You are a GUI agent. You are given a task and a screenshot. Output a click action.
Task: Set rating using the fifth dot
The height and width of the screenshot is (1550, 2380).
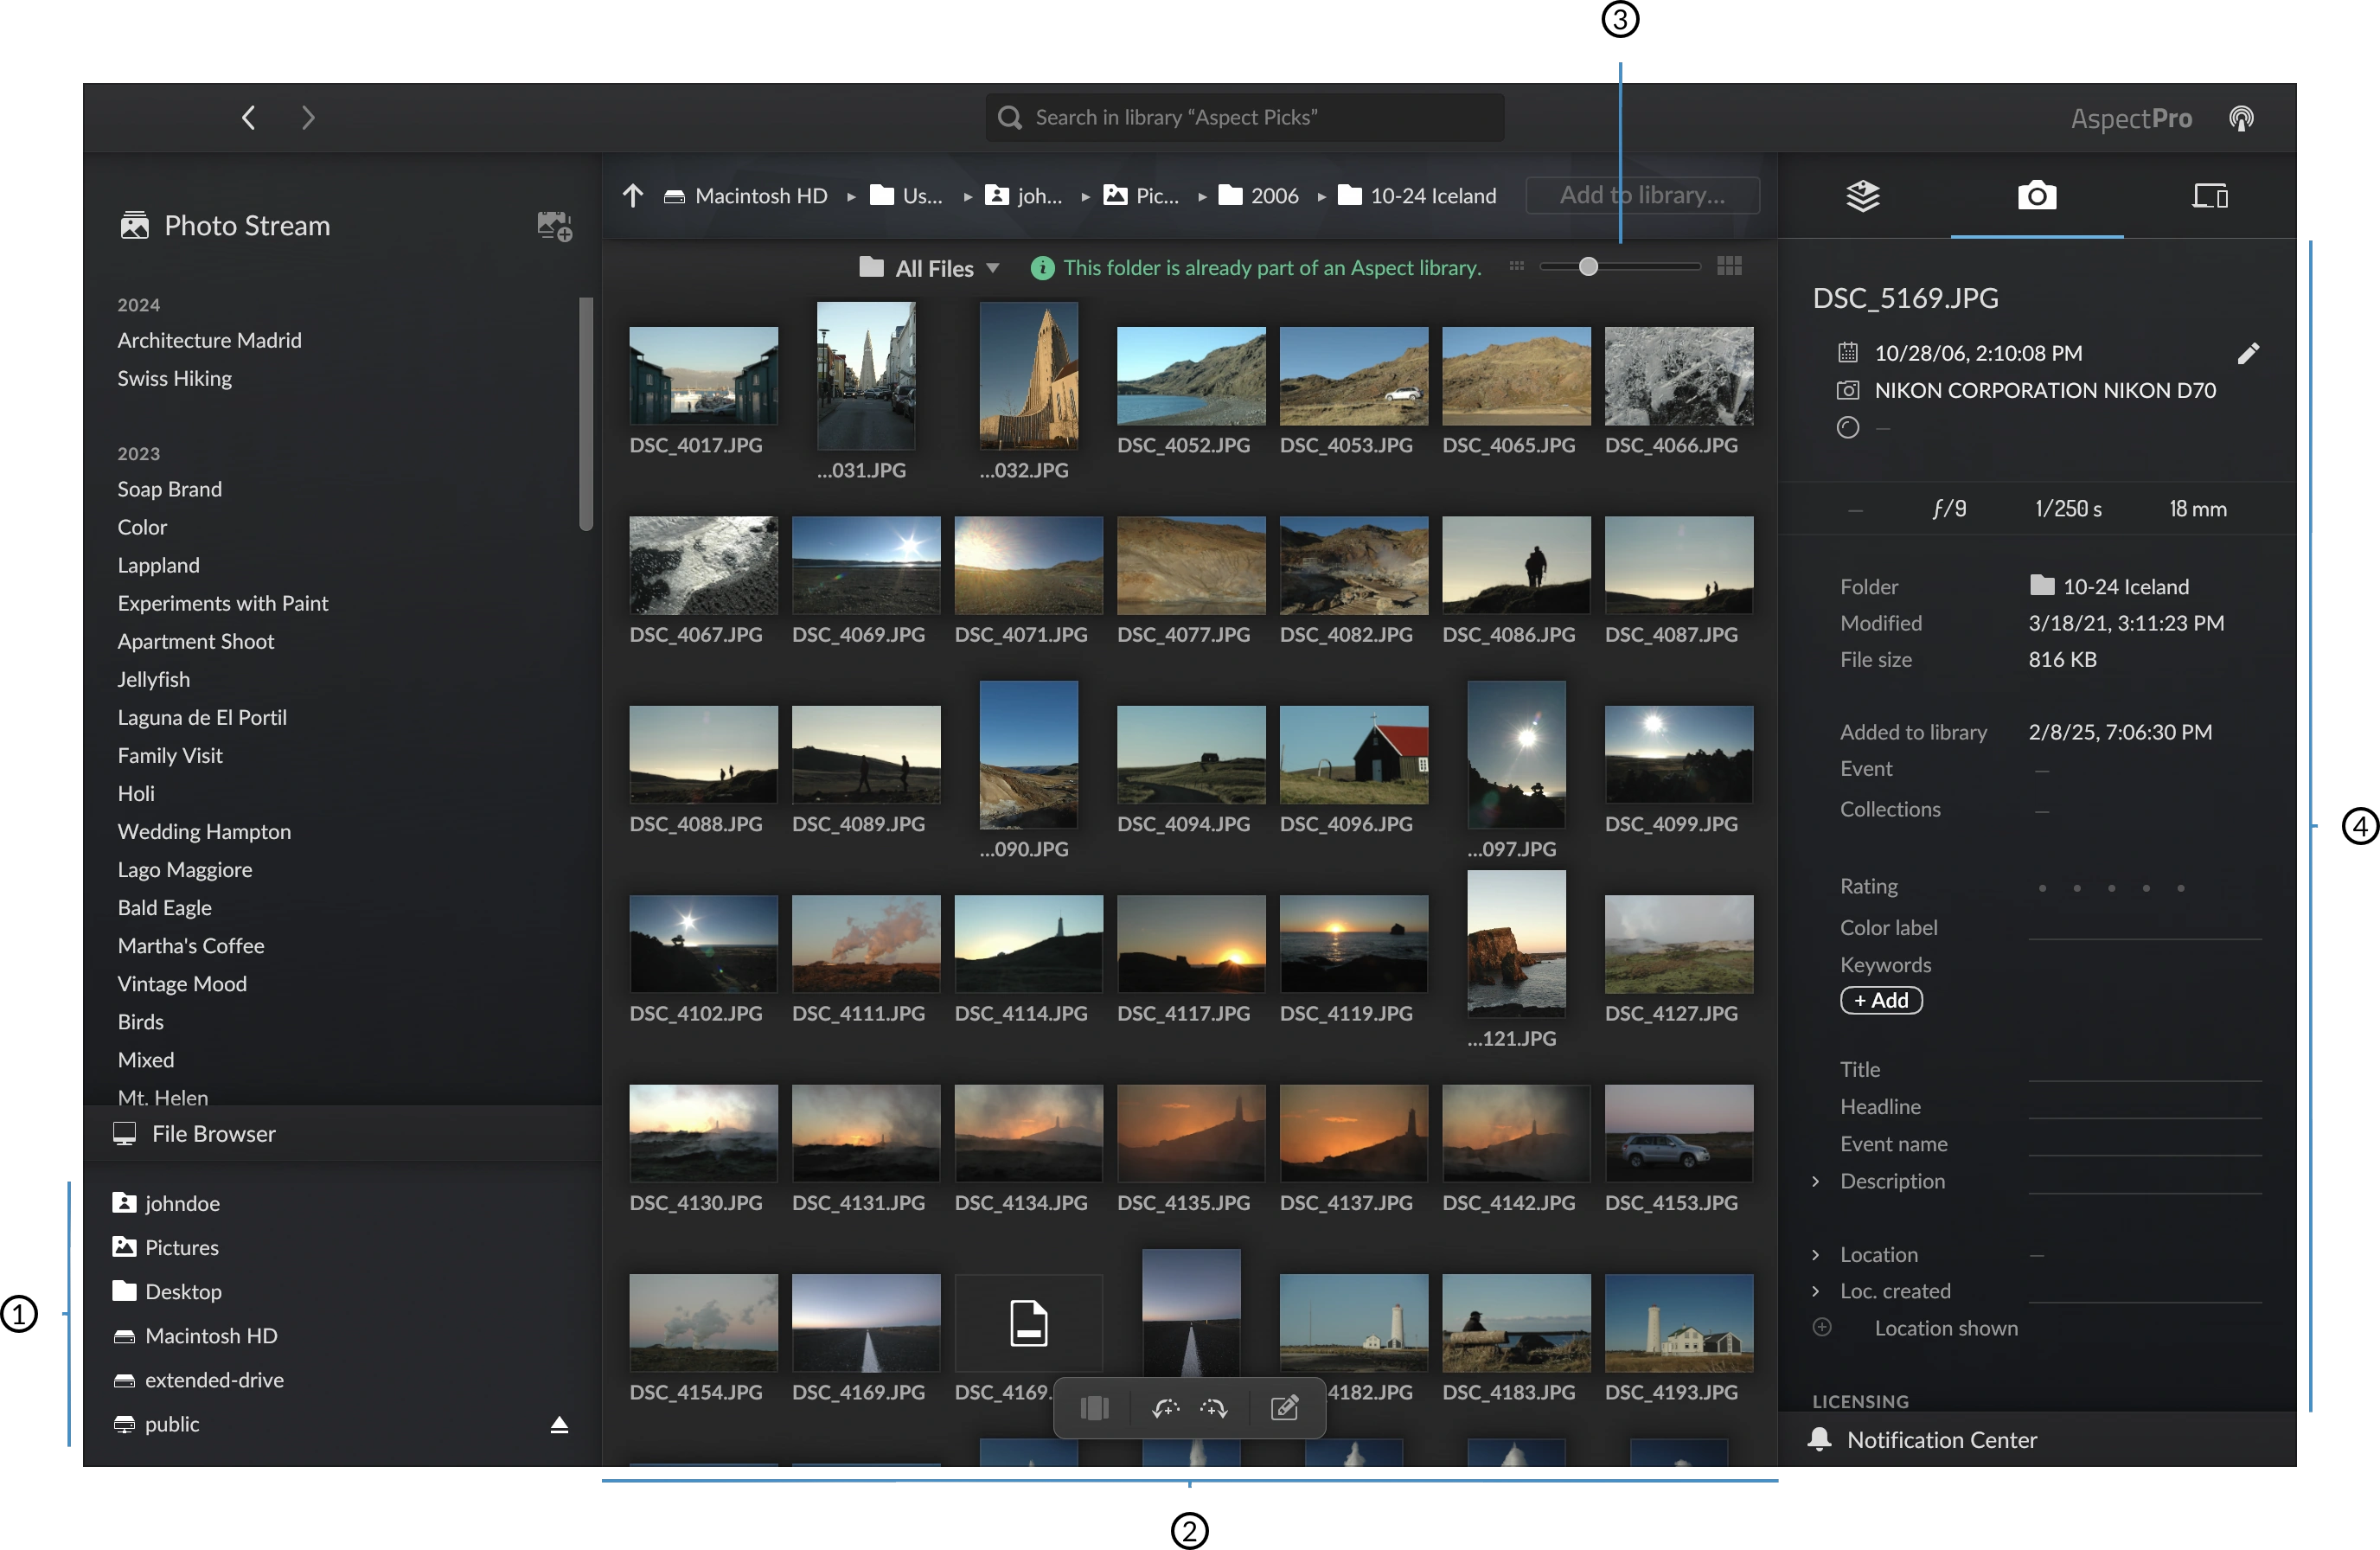[x=2180, y=887]
